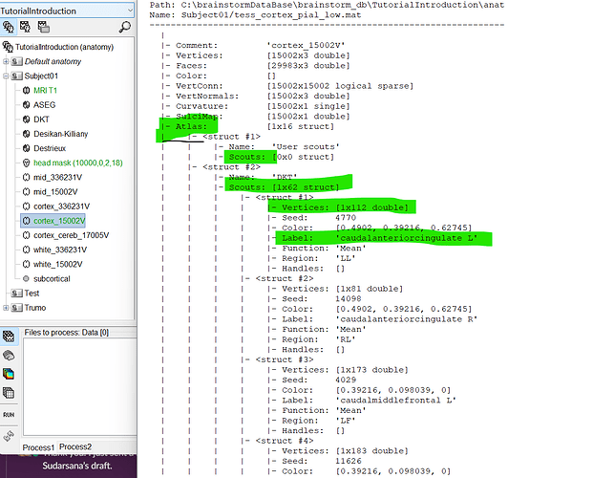Viewport: 593px width, 478px height.
Task: Click the filter icon below RUN
Action: point(9,436)
